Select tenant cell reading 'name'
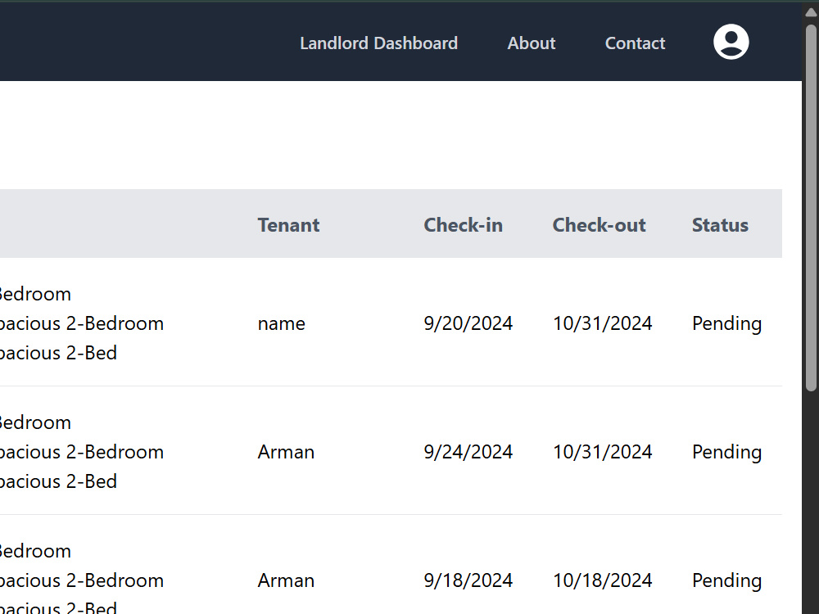The image size is (819, 614). (x=281, y=323)
